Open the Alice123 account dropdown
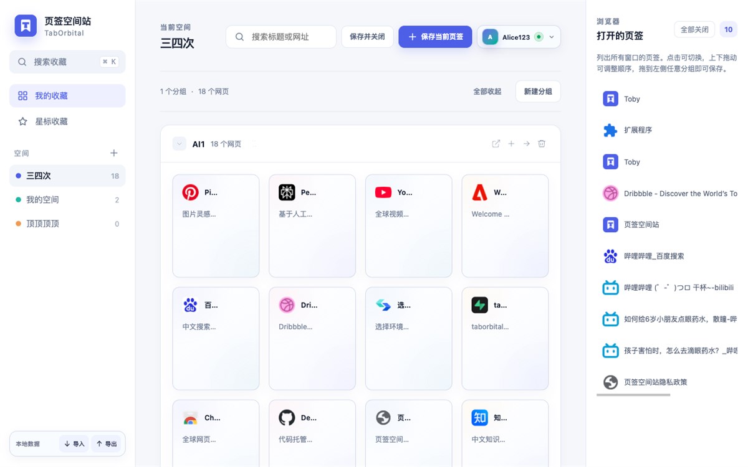The image size is (748, 467). 519,37
